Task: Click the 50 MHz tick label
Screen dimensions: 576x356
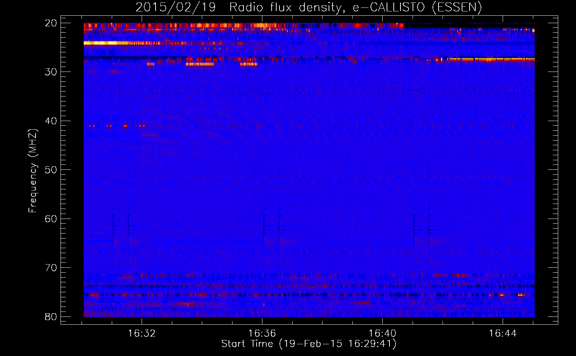Action: [x=51, y=170]
